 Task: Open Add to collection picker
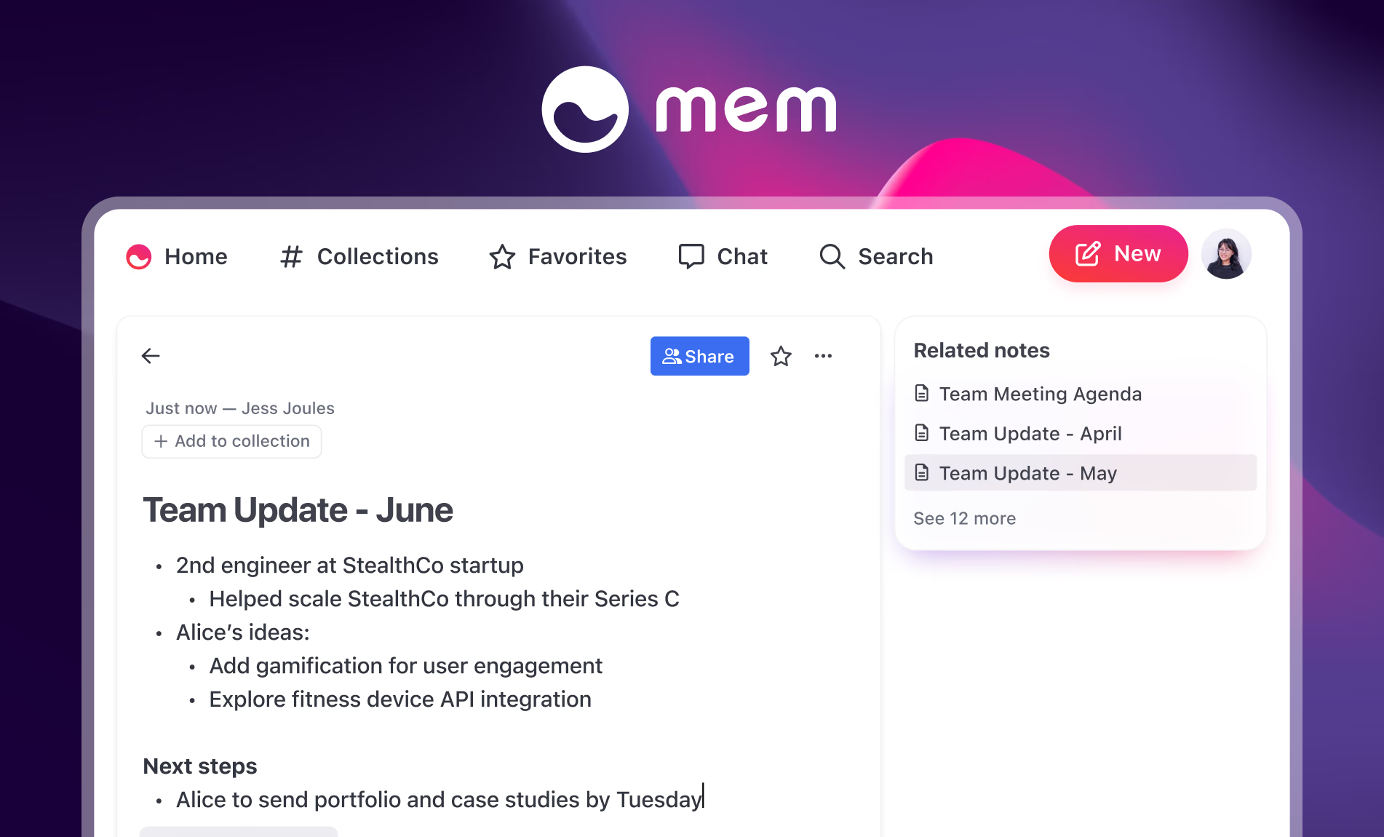pyautogui.click(x=231, y=441)
